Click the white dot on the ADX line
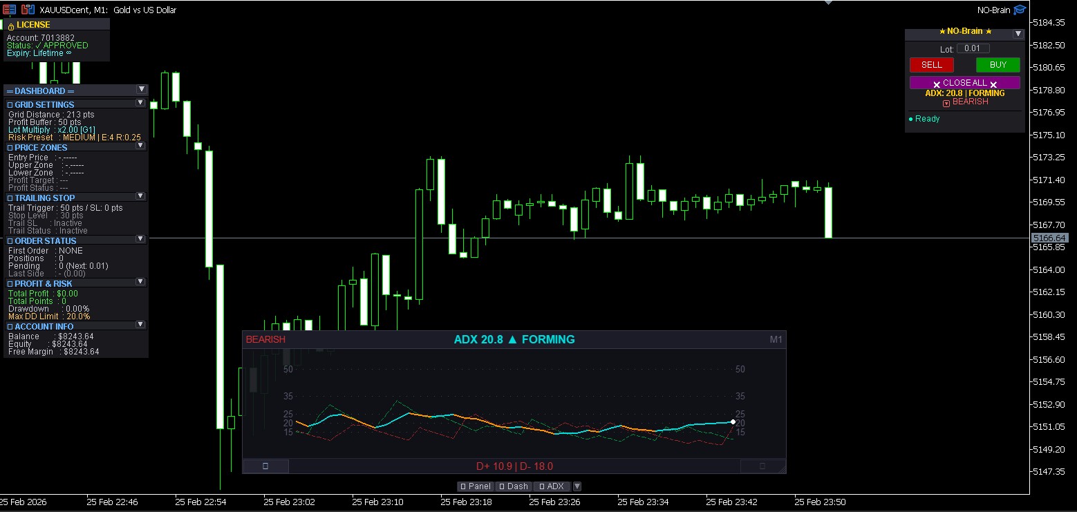 (733, 421)
